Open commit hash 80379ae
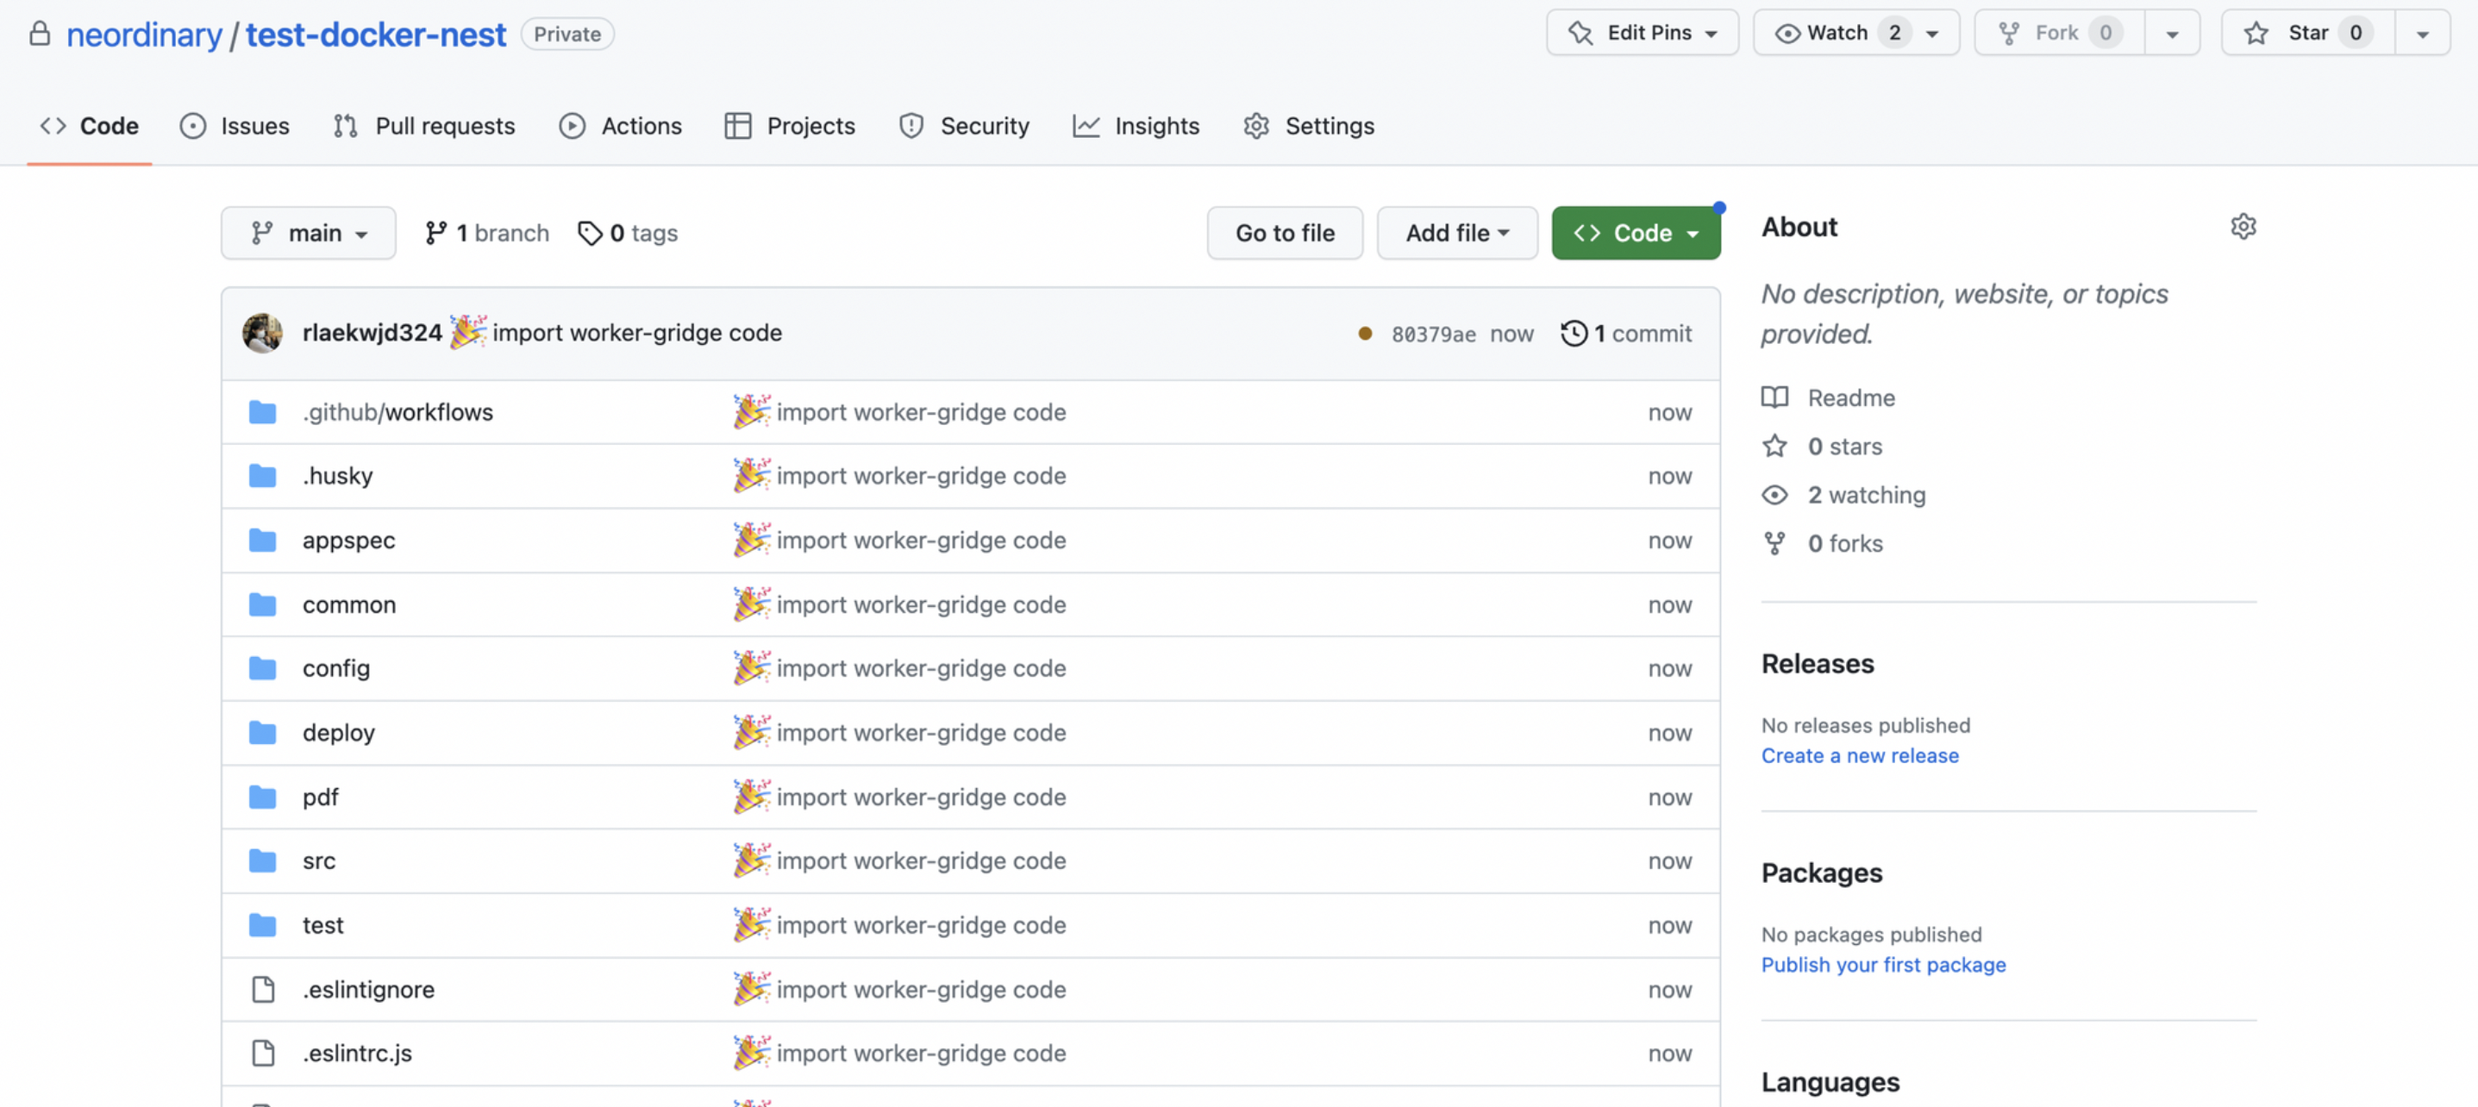 1432,334
